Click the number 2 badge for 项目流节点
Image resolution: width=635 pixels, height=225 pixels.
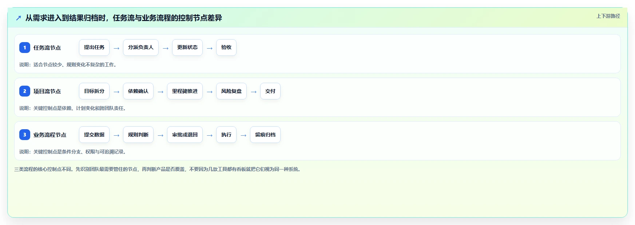click(25, 91)
